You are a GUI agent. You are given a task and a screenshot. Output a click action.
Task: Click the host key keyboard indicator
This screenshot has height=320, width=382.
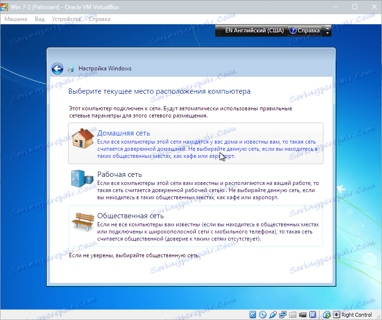pyautogui.click(x=336, y=315)
